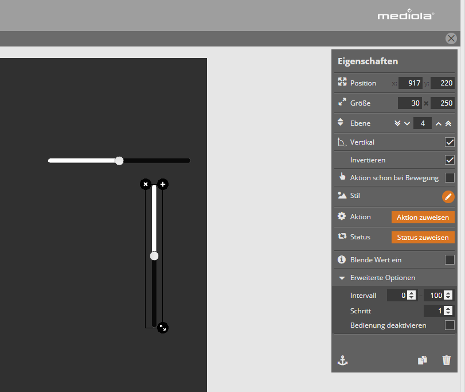The image size is (465, 392).
Task: Click the horizontal slider knob
Action: (x=119, y=161)
